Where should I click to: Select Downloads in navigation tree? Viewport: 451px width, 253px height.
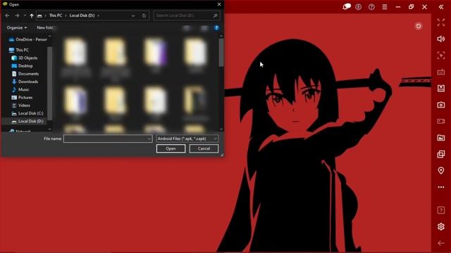pos(25,82)
